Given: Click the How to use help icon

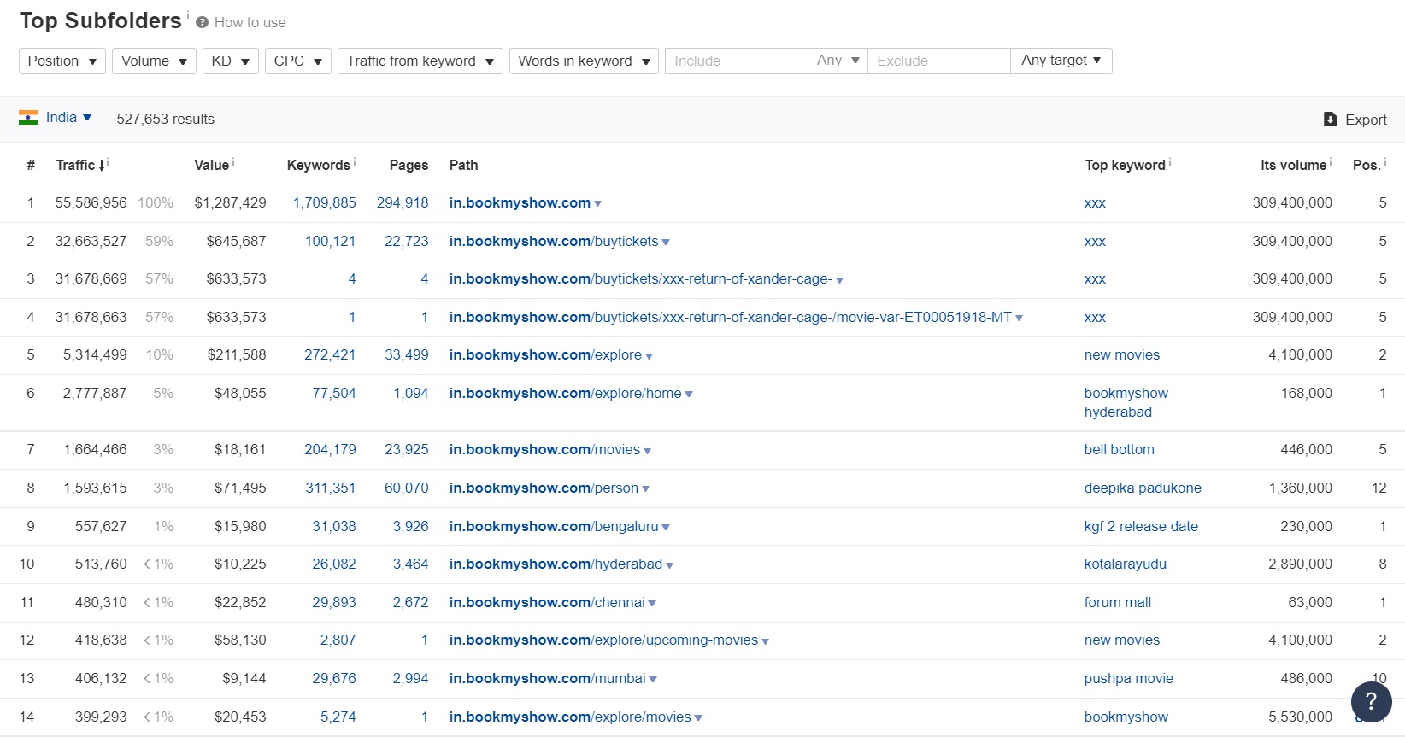Looking at the screenshot, I should [x=202, y=23].
